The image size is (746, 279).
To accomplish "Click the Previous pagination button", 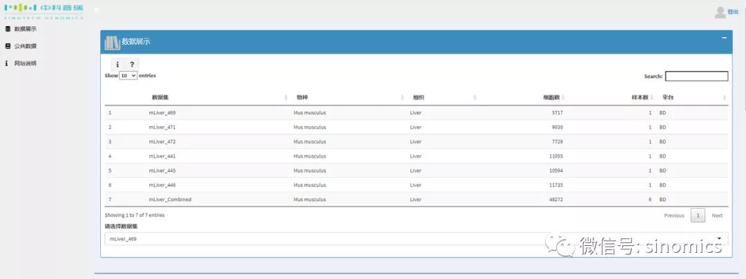I will [x=673, y=216].
